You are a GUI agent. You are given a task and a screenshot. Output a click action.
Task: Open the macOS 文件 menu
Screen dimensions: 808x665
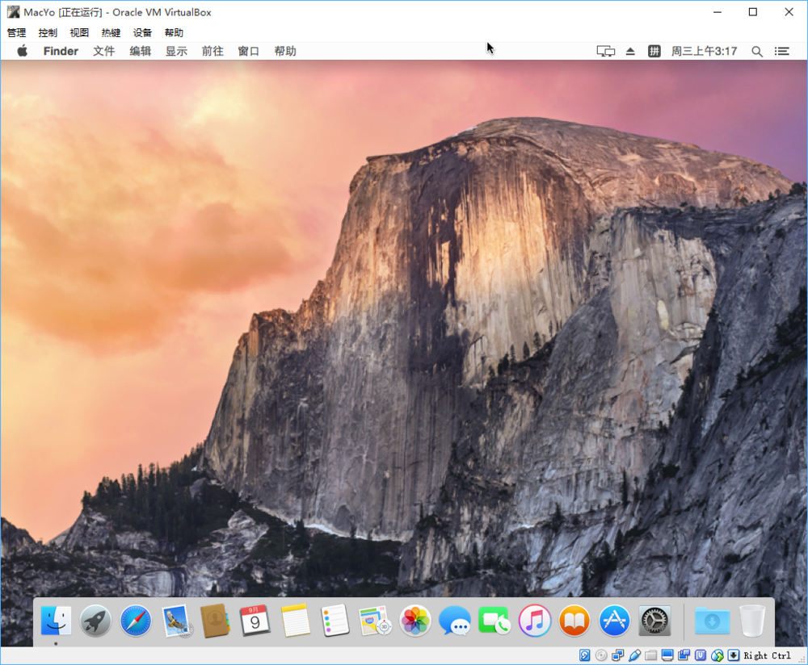point(103,51)
